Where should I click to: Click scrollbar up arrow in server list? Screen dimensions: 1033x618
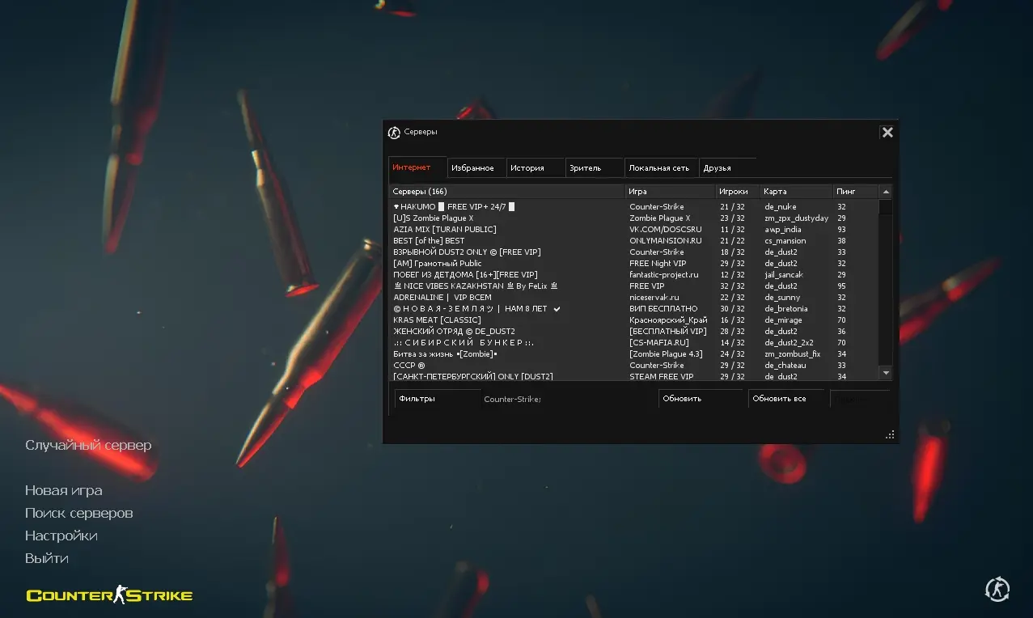click(x=886, y=192)
